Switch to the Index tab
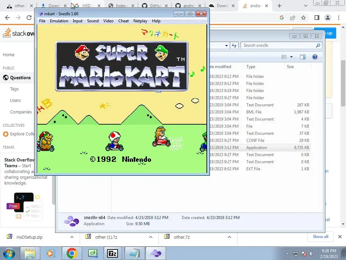The width and height of the screenshot is (346, 260). [121, 6]
